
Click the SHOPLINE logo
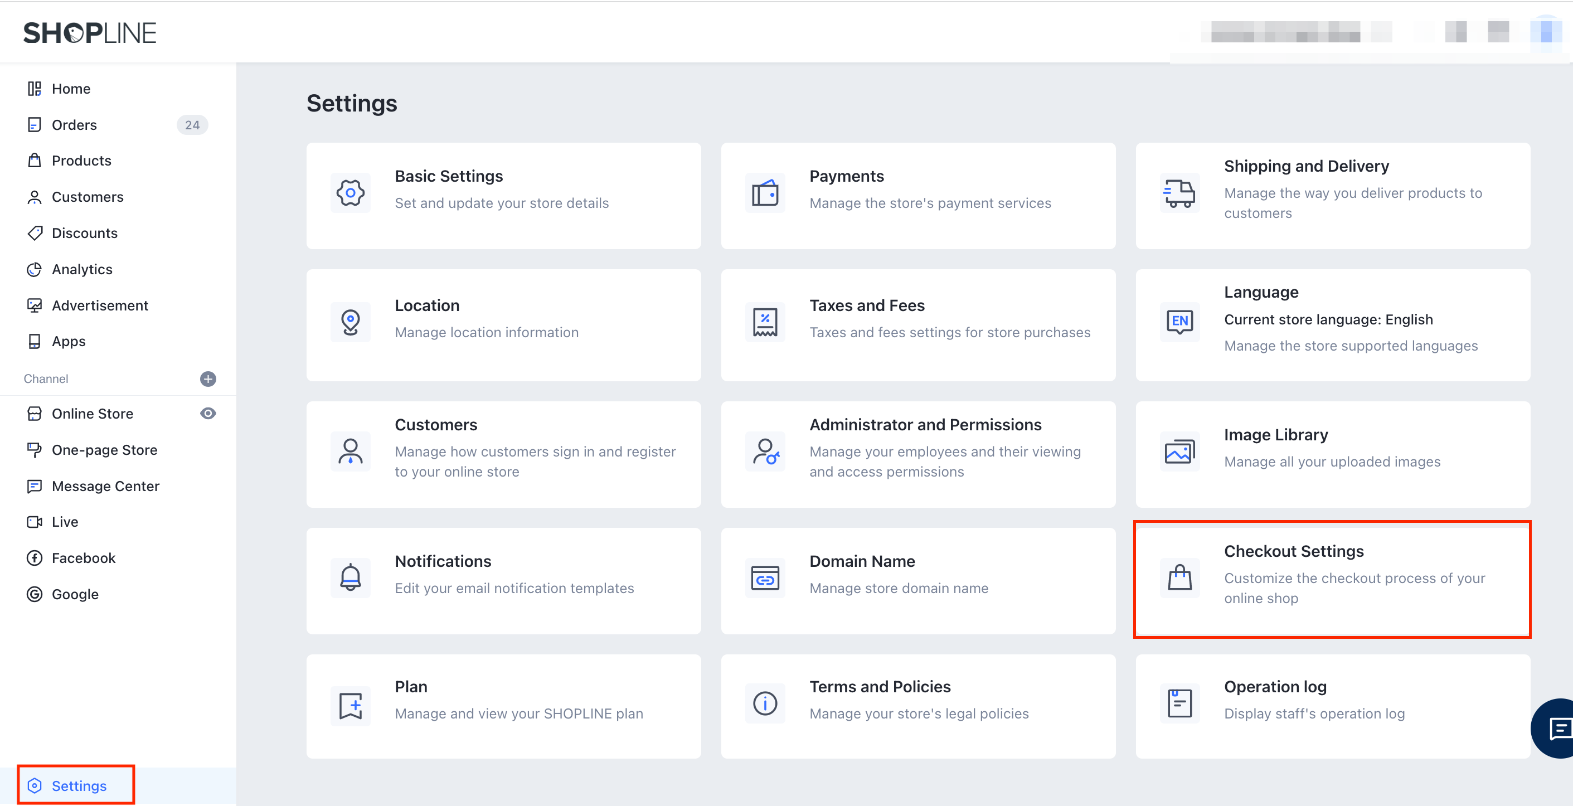tap(90, 33)
